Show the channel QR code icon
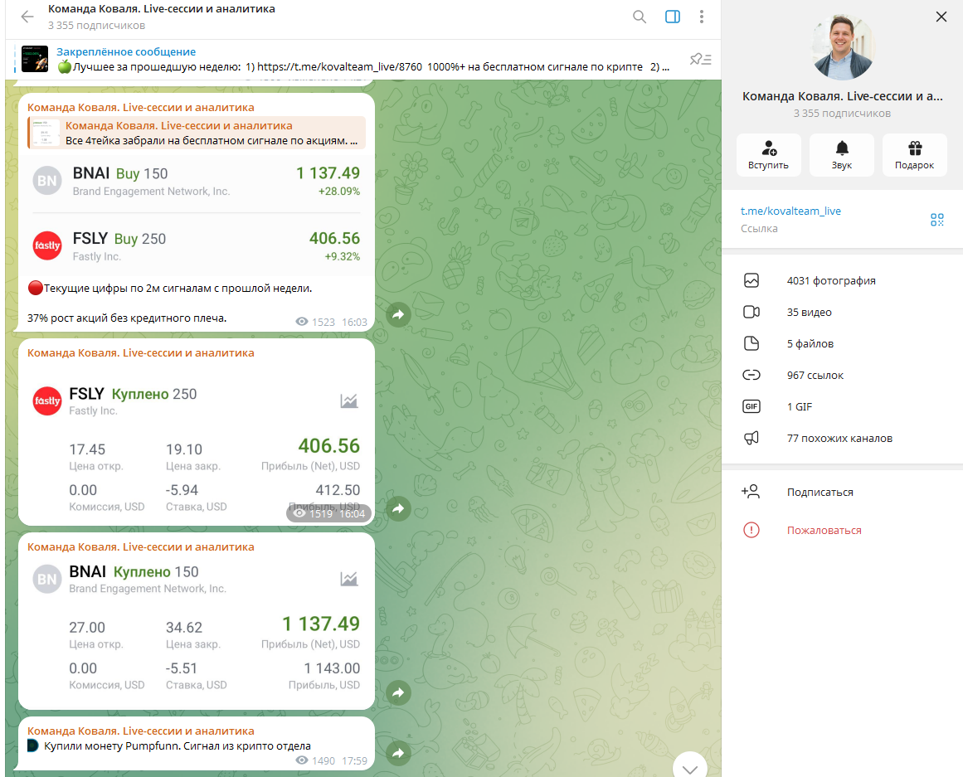Screen dimensions: 963x777 tap(936, 220)
